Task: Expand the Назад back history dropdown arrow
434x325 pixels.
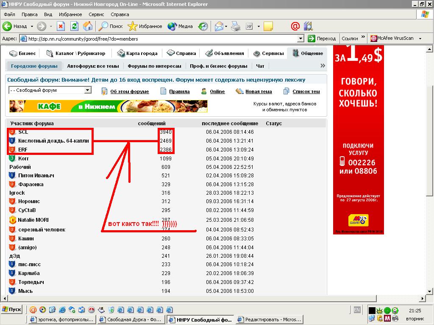Action: coord(31,26)
